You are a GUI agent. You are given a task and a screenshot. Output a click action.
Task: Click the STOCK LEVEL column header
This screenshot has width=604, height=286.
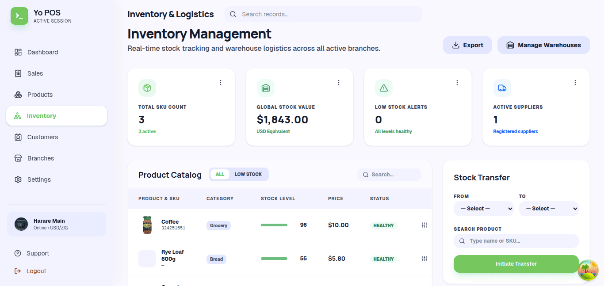(278, 198)
